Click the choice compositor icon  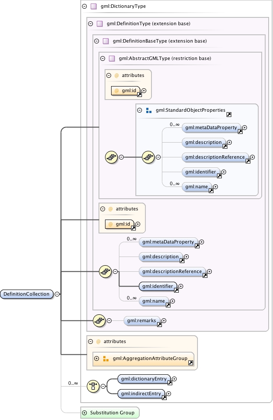(x=93, y=386)
